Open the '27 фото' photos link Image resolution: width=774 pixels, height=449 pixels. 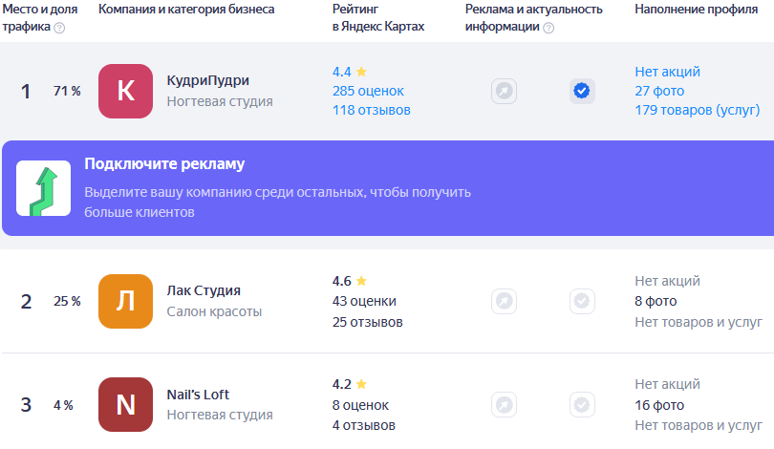point(657,91)
